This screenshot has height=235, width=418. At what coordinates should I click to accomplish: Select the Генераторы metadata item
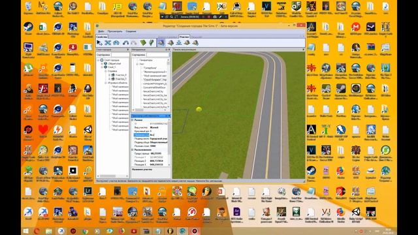tap(146, 60)
